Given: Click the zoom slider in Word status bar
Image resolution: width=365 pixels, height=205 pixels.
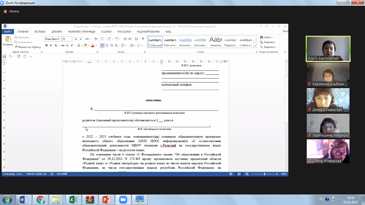Looking at the screenshot, I should tap(265, 174).
